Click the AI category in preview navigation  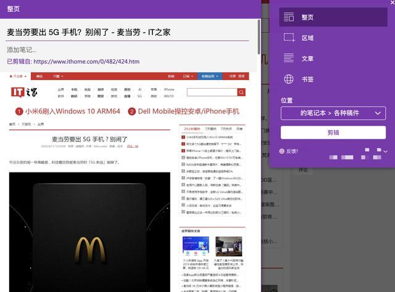(x=140, y=89)
